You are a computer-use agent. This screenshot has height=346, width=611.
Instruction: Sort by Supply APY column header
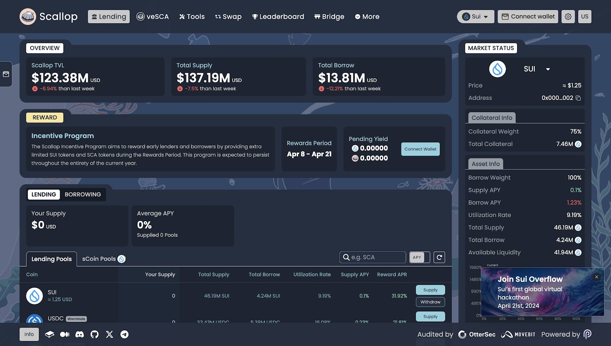coord(355,275)
